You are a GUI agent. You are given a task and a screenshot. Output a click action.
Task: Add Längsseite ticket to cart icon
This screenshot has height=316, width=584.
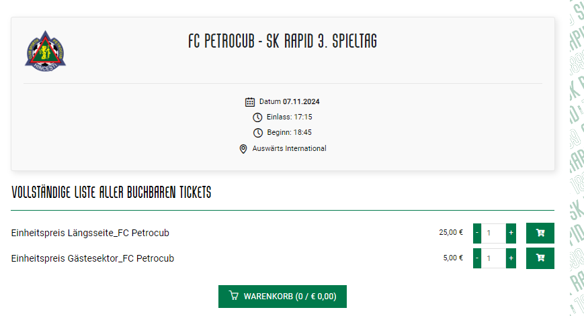tap(540, 233)
